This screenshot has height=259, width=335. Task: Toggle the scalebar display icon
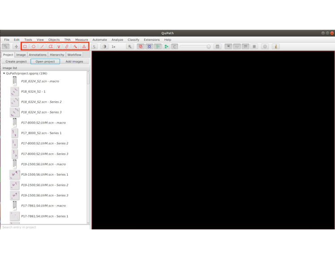point(245,47)
